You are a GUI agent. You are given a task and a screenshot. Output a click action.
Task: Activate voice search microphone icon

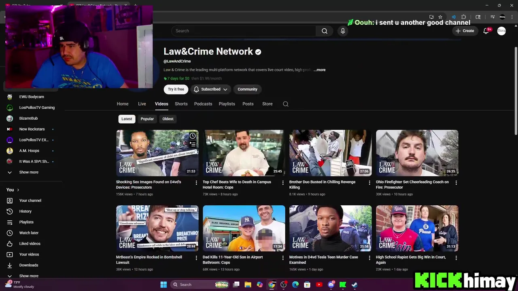[343, 31]
